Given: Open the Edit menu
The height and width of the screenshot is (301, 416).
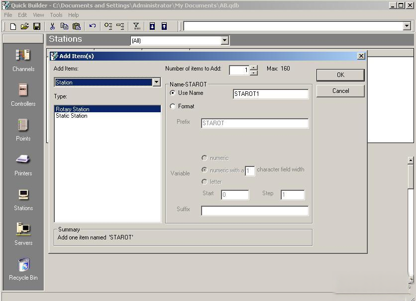Looking at the screenshot, I should (x=22, y=15).
